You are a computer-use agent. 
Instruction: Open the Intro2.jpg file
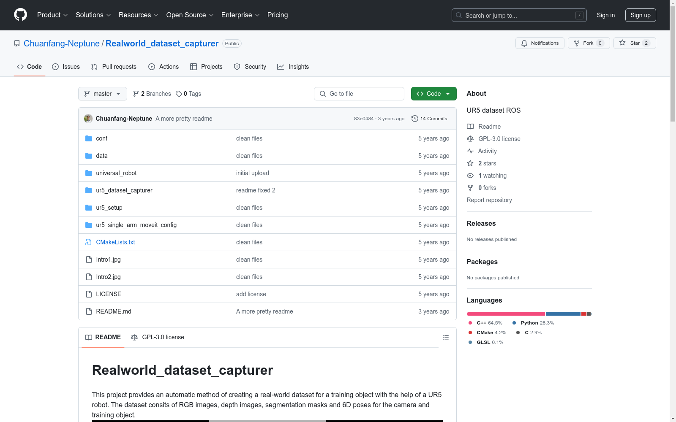[x=108, y=277]
